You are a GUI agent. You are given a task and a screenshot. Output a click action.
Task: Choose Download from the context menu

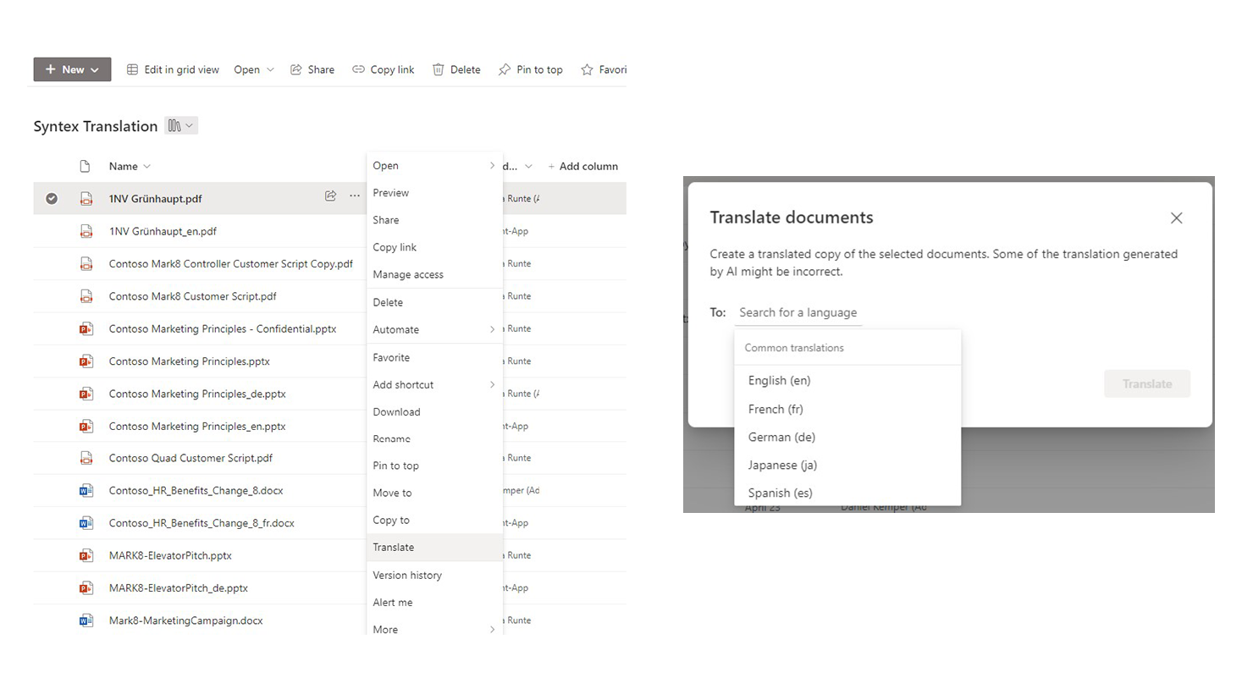[434, 411]
